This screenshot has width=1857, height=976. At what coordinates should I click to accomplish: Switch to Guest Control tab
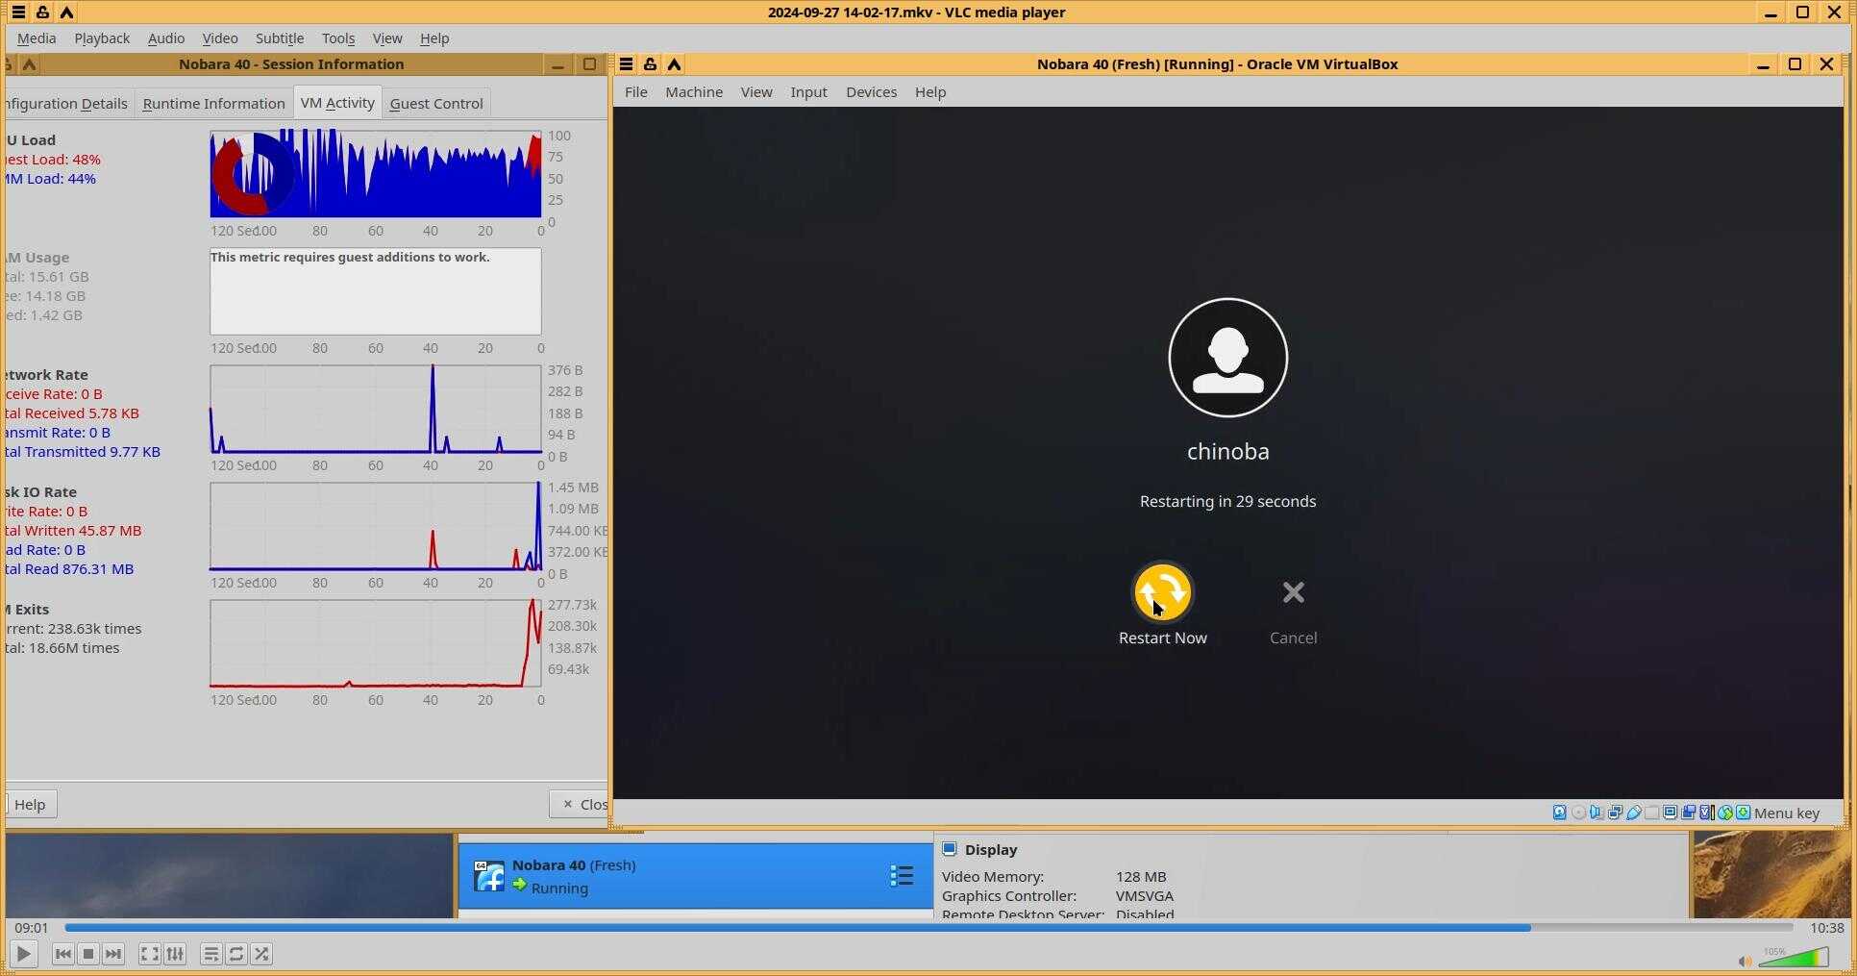[436, 103]
